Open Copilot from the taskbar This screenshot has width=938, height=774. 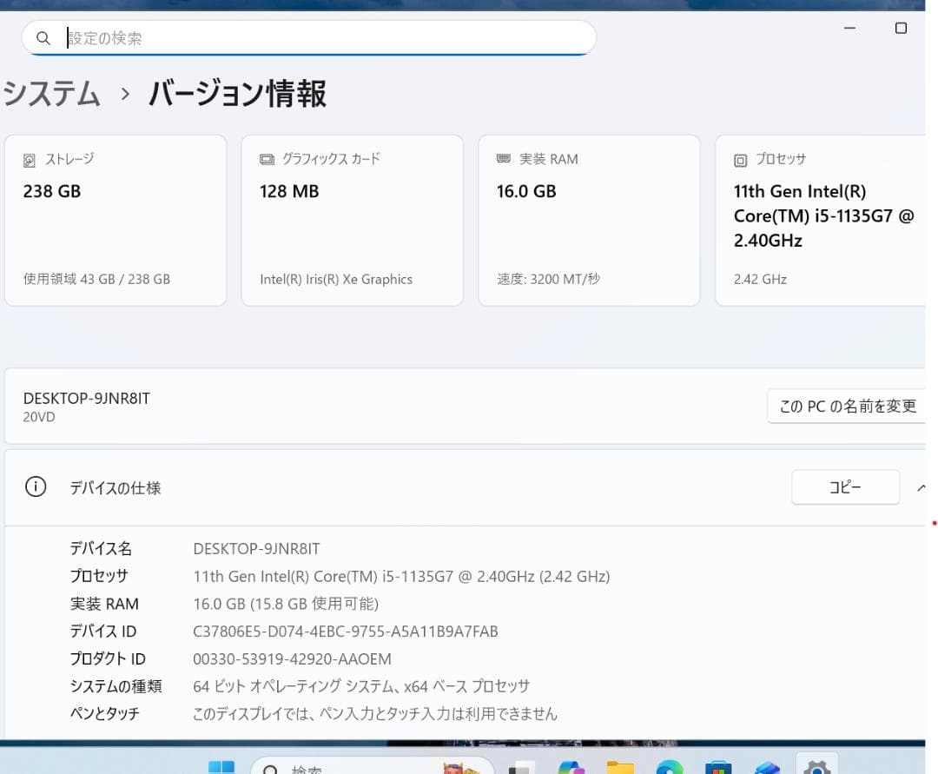click(x=571, y=768)
